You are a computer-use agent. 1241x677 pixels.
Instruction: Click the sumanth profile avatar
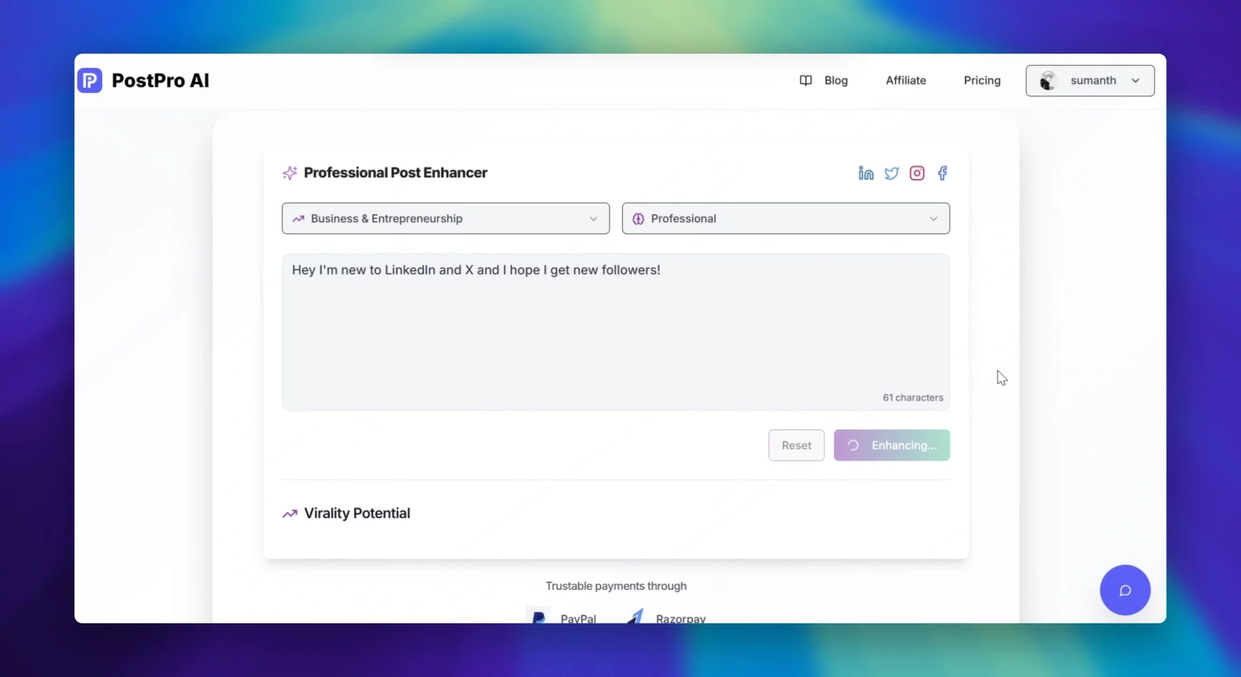(1048, 81)
